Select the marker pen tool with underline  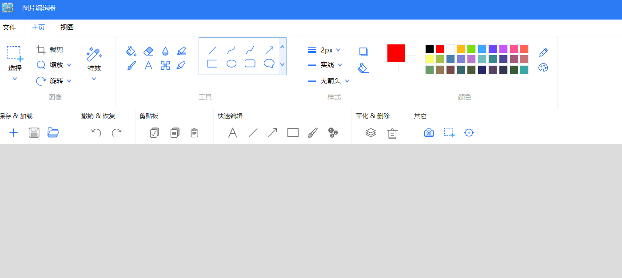tap(181, 66)
